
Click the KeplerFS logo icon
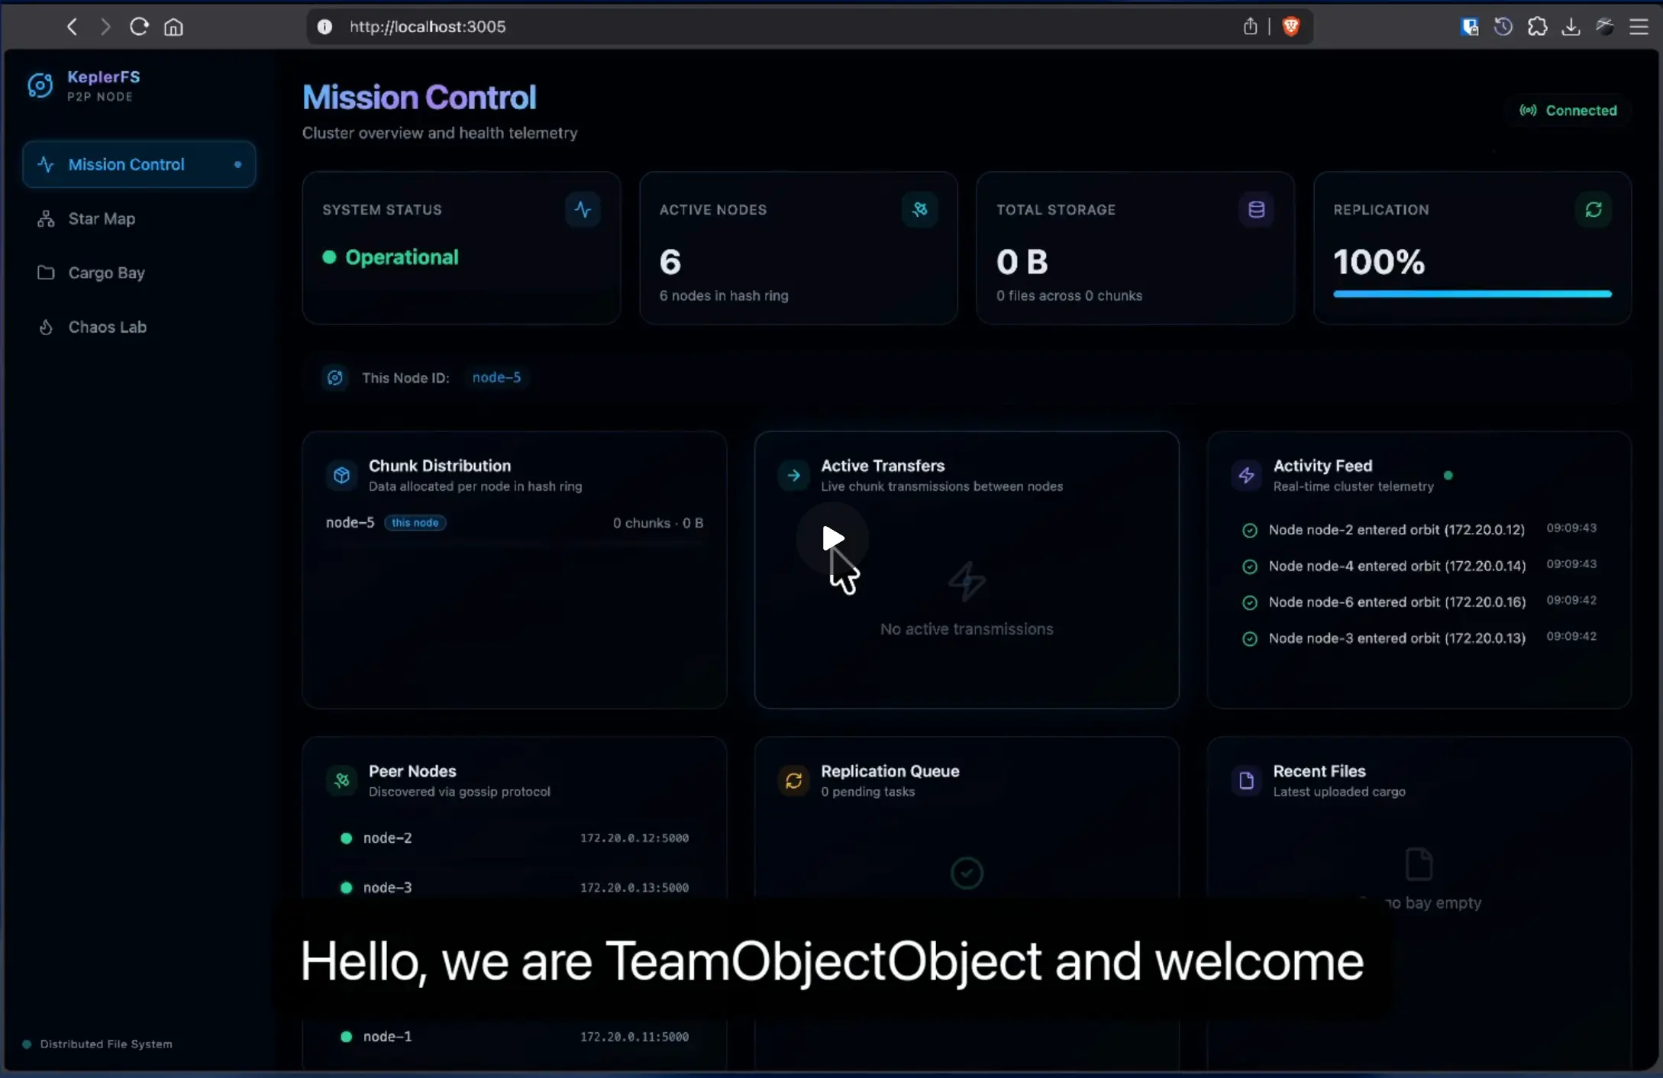point(40,86)
